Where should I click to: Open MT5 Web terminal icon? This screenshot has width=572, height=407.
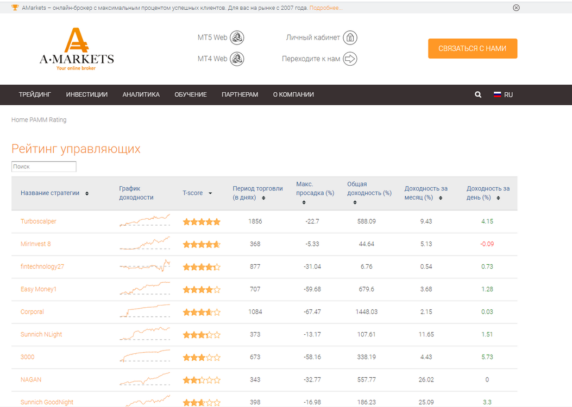tap(237, 37)
